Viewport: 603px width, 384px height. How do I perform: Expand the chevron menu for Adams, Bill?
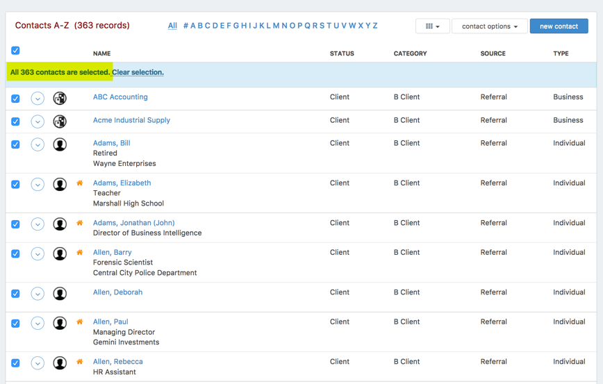[38, 144]
